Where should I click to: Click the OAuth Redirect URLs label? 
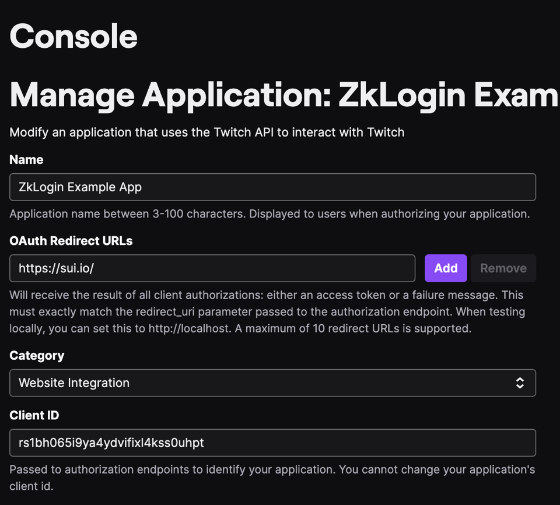point(71,241)
